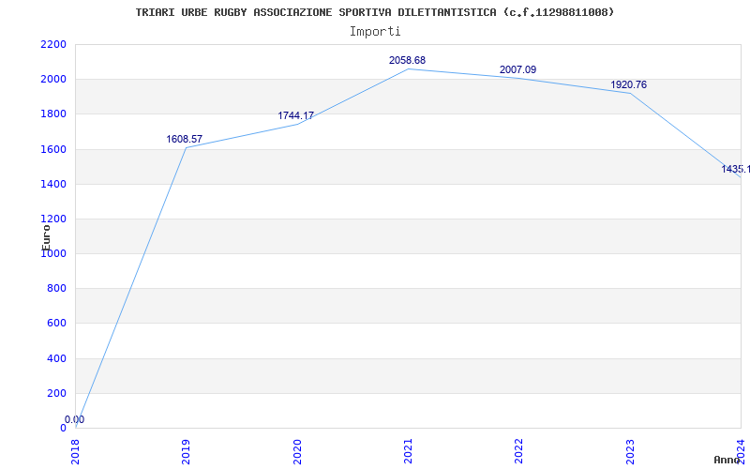Click the 1744.17 data label for 2020
Image resolution: width=750 pixels, height=469 pixels.
point(295,115)
